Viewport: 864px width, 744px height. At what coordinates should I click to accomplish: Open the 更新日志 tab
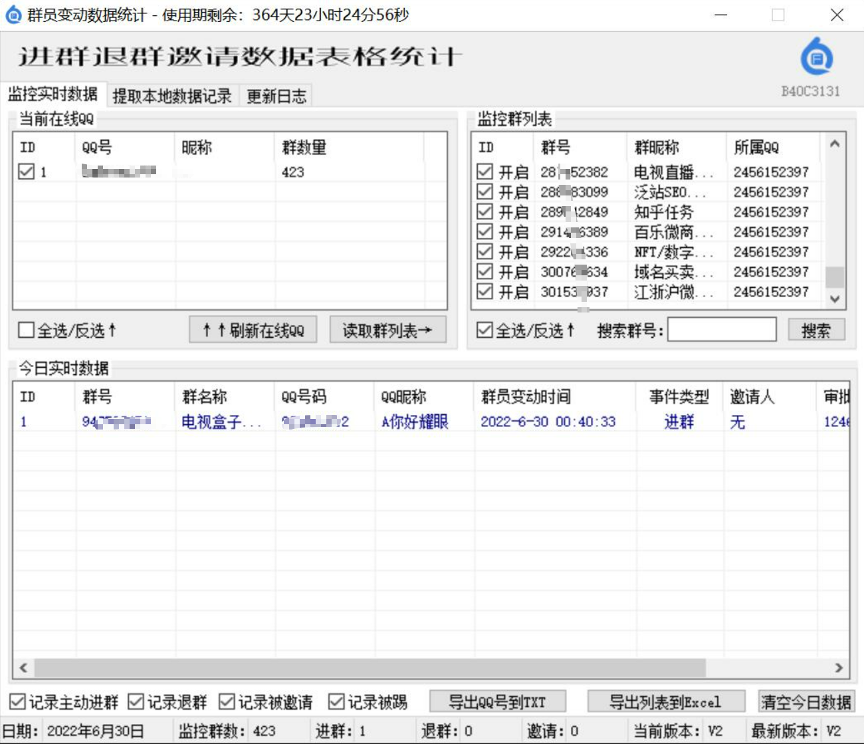[x=276, y=96]
